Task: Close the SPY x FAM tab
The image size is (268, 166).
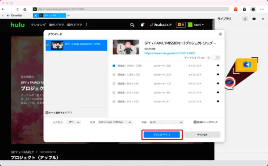Action: (35, 16)
